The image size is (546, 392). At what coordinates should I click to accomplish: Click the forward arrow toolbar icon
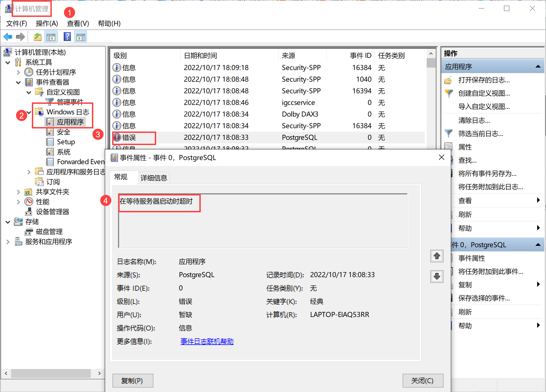[20, 37]
